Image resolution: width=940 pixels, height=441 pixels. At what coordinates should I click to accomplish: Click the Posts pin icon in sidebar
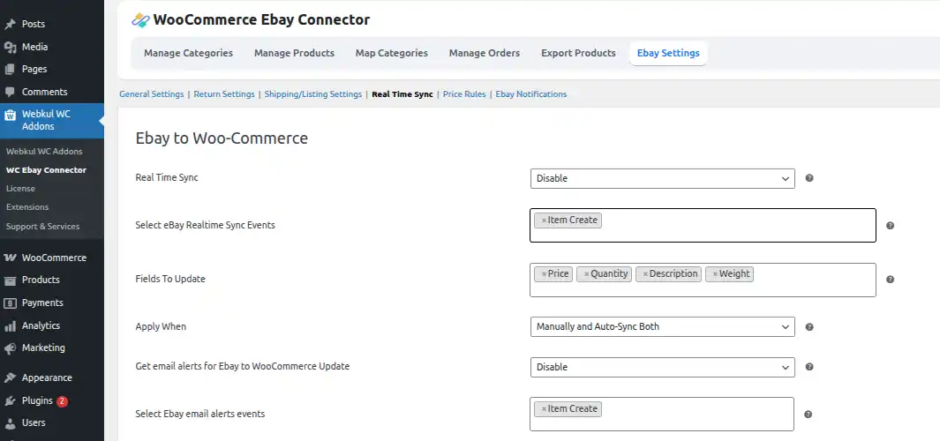11,24
